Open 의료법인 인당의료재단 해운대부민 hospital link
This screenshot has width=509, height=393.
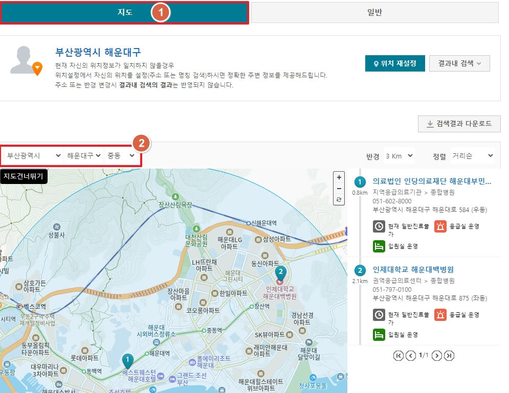pyautogui.click(x=432, y=181)
